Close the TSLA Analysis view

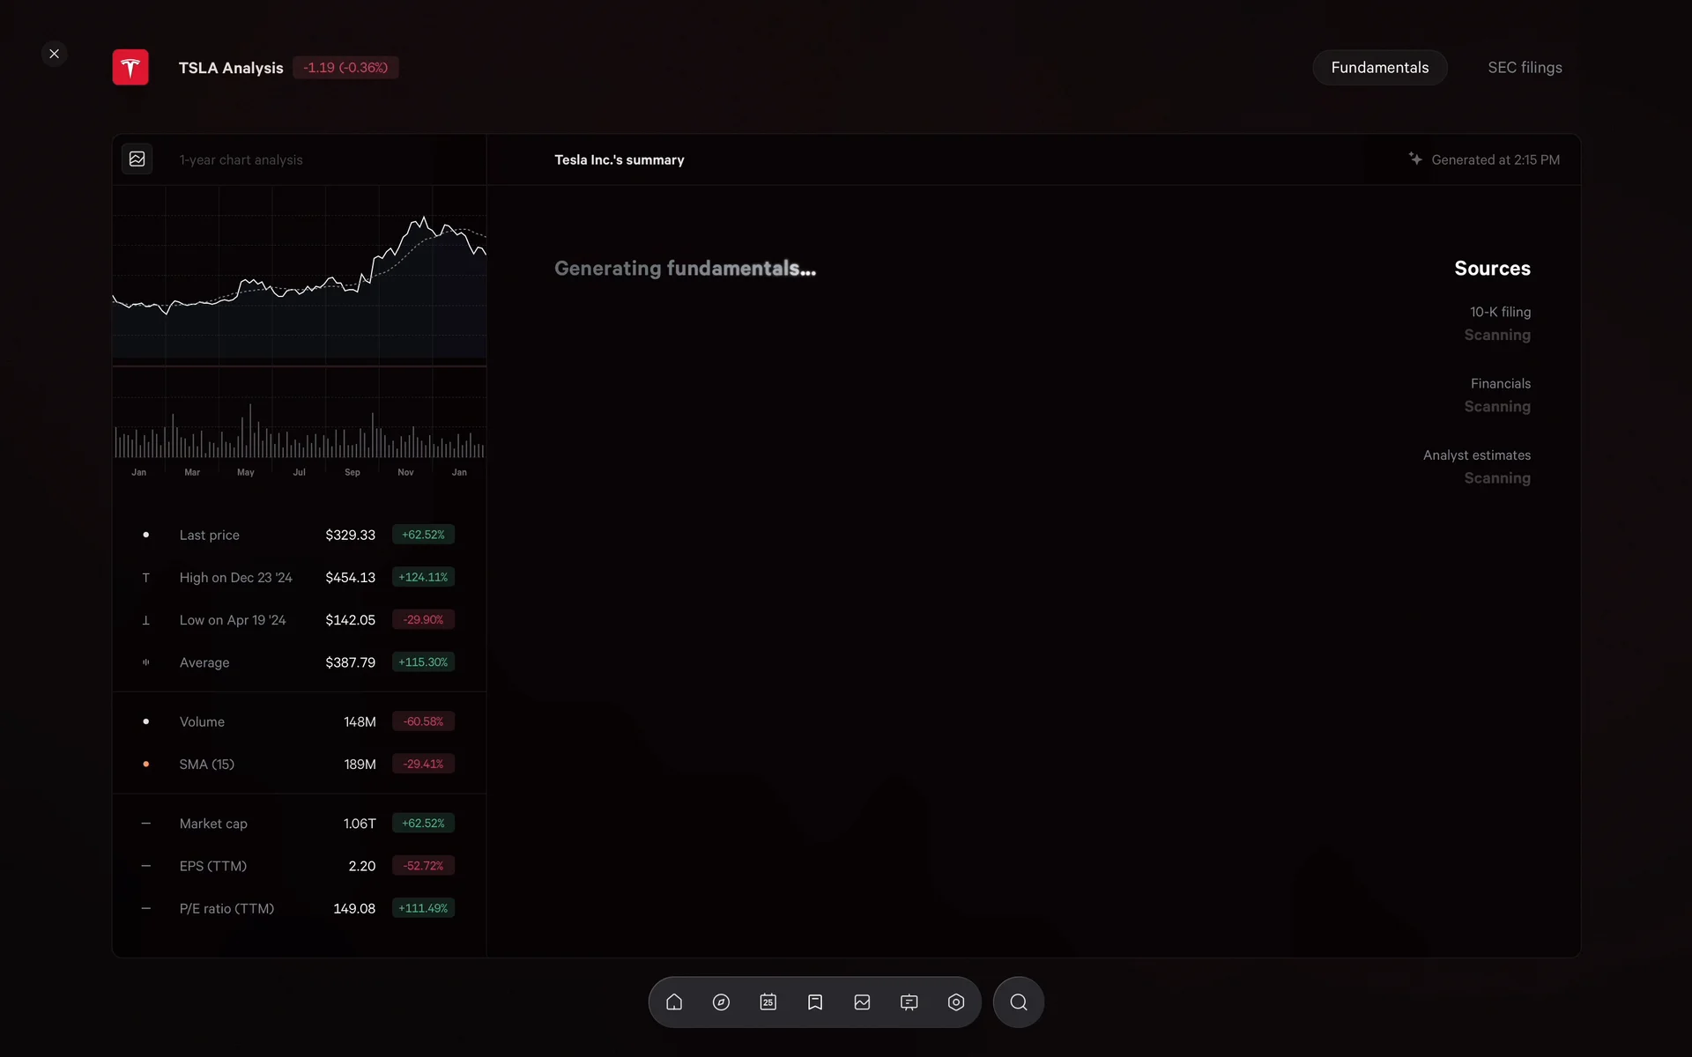tap(55, 54)
